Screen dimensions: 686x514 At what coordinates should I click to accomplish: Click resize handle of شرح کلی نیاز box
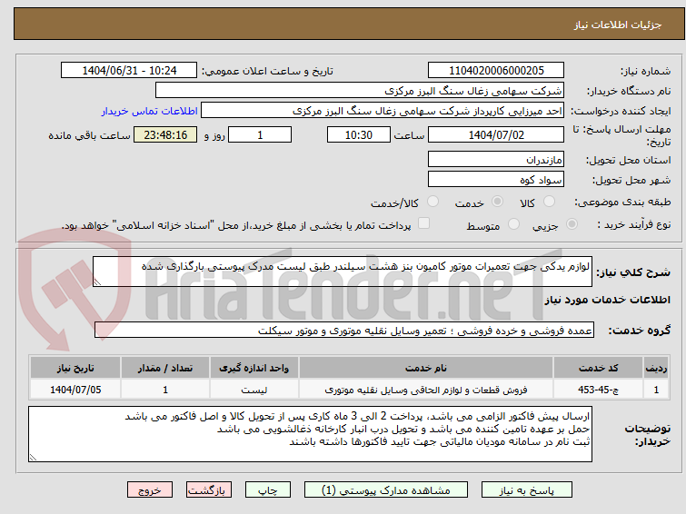click(97, 282)
